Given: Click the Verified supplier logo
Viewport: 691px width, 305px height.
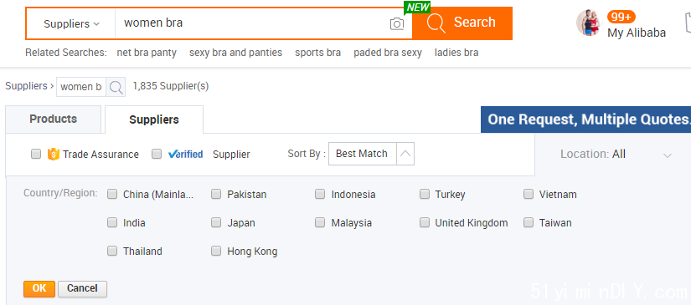Looking at the screenshot, I should click(x=186, y=155).
